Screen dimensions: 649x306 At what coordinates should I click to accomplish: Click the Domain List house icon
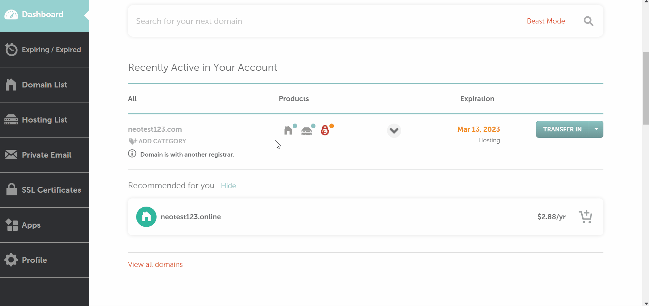pyautogui.click(x=11, y=84)
